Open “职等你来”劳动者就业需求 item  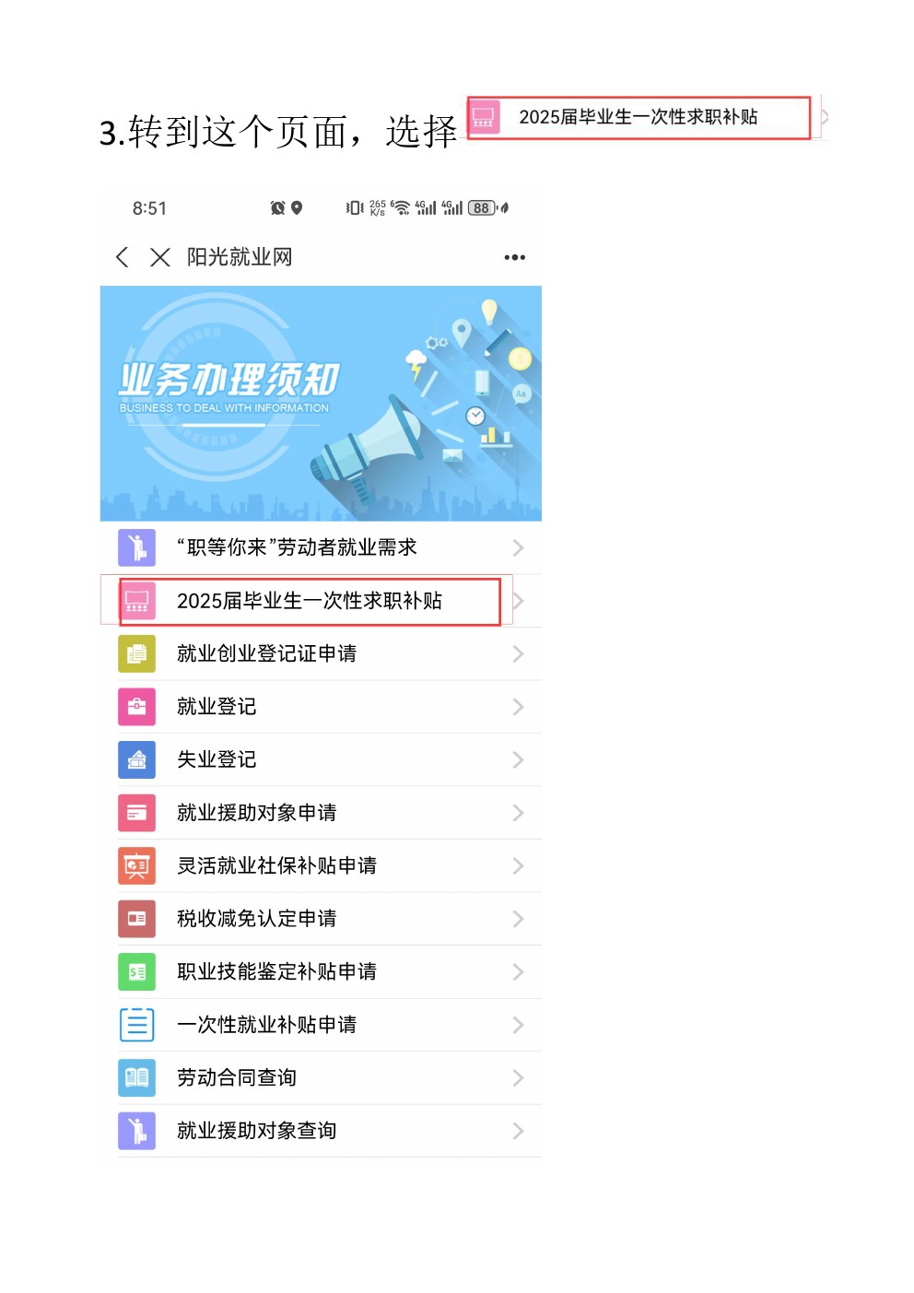tap(321, 548)
